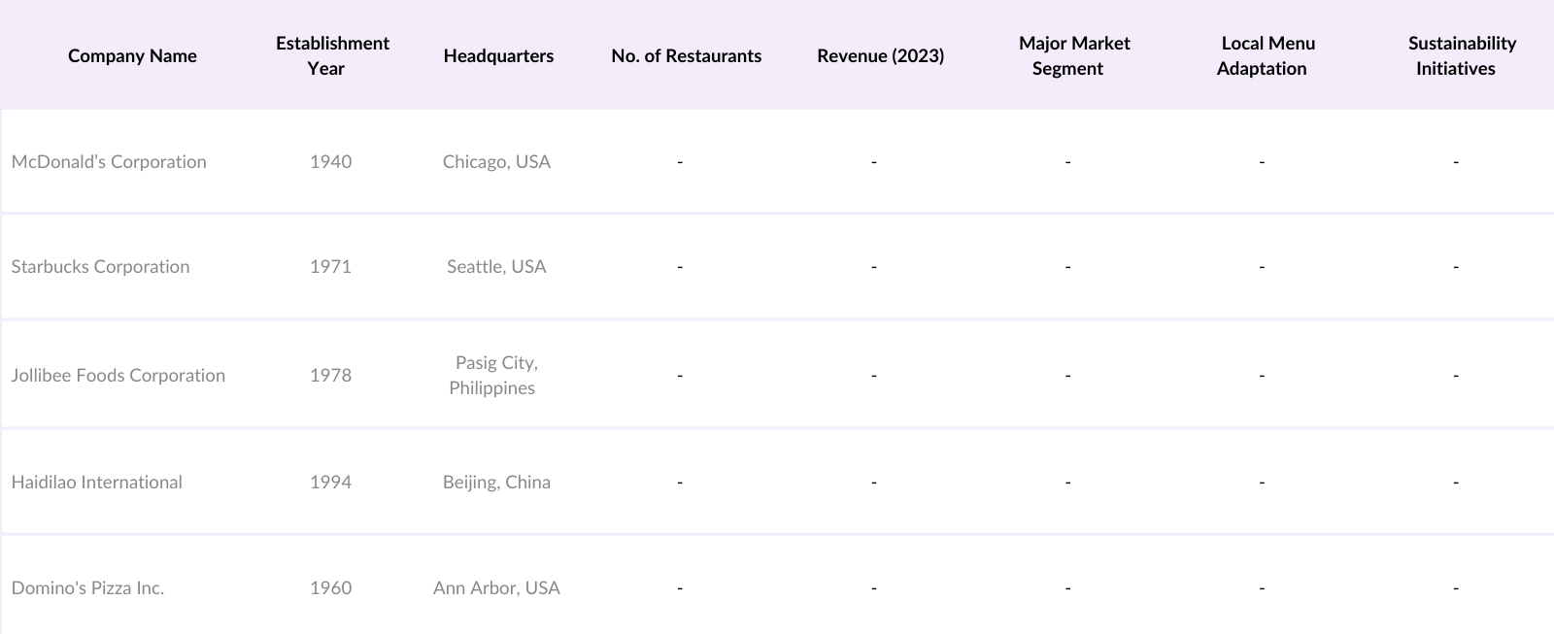Select the McDonald's Corporation cell
Image resolution: width=1554 pixels, height=634 pixels.
point(109,161)
